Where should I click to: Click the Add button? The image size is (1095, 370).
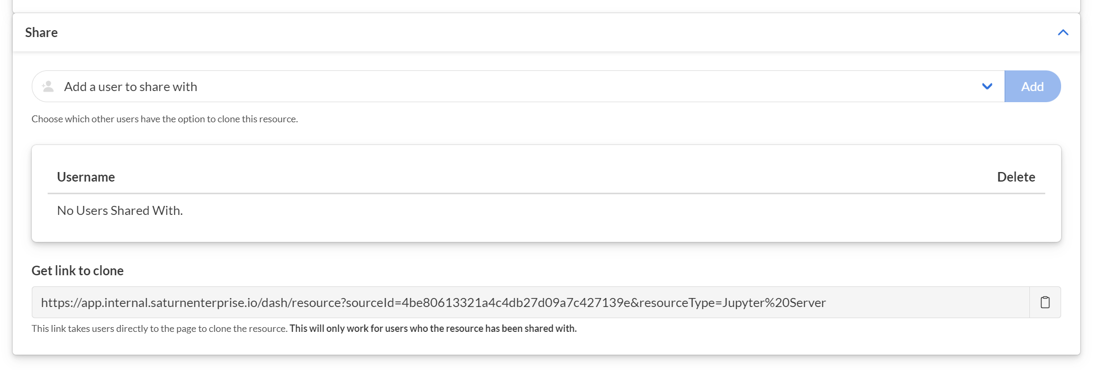point(1032,86)
